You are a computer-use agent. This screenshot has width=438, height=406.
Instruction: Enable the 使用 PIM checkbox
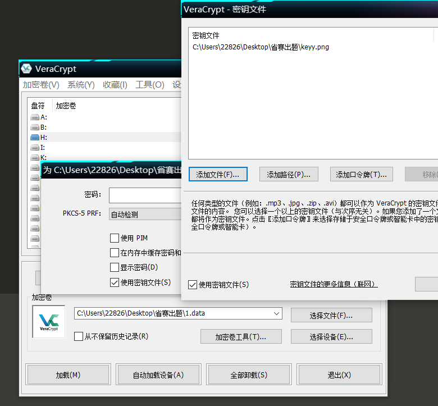115,238
